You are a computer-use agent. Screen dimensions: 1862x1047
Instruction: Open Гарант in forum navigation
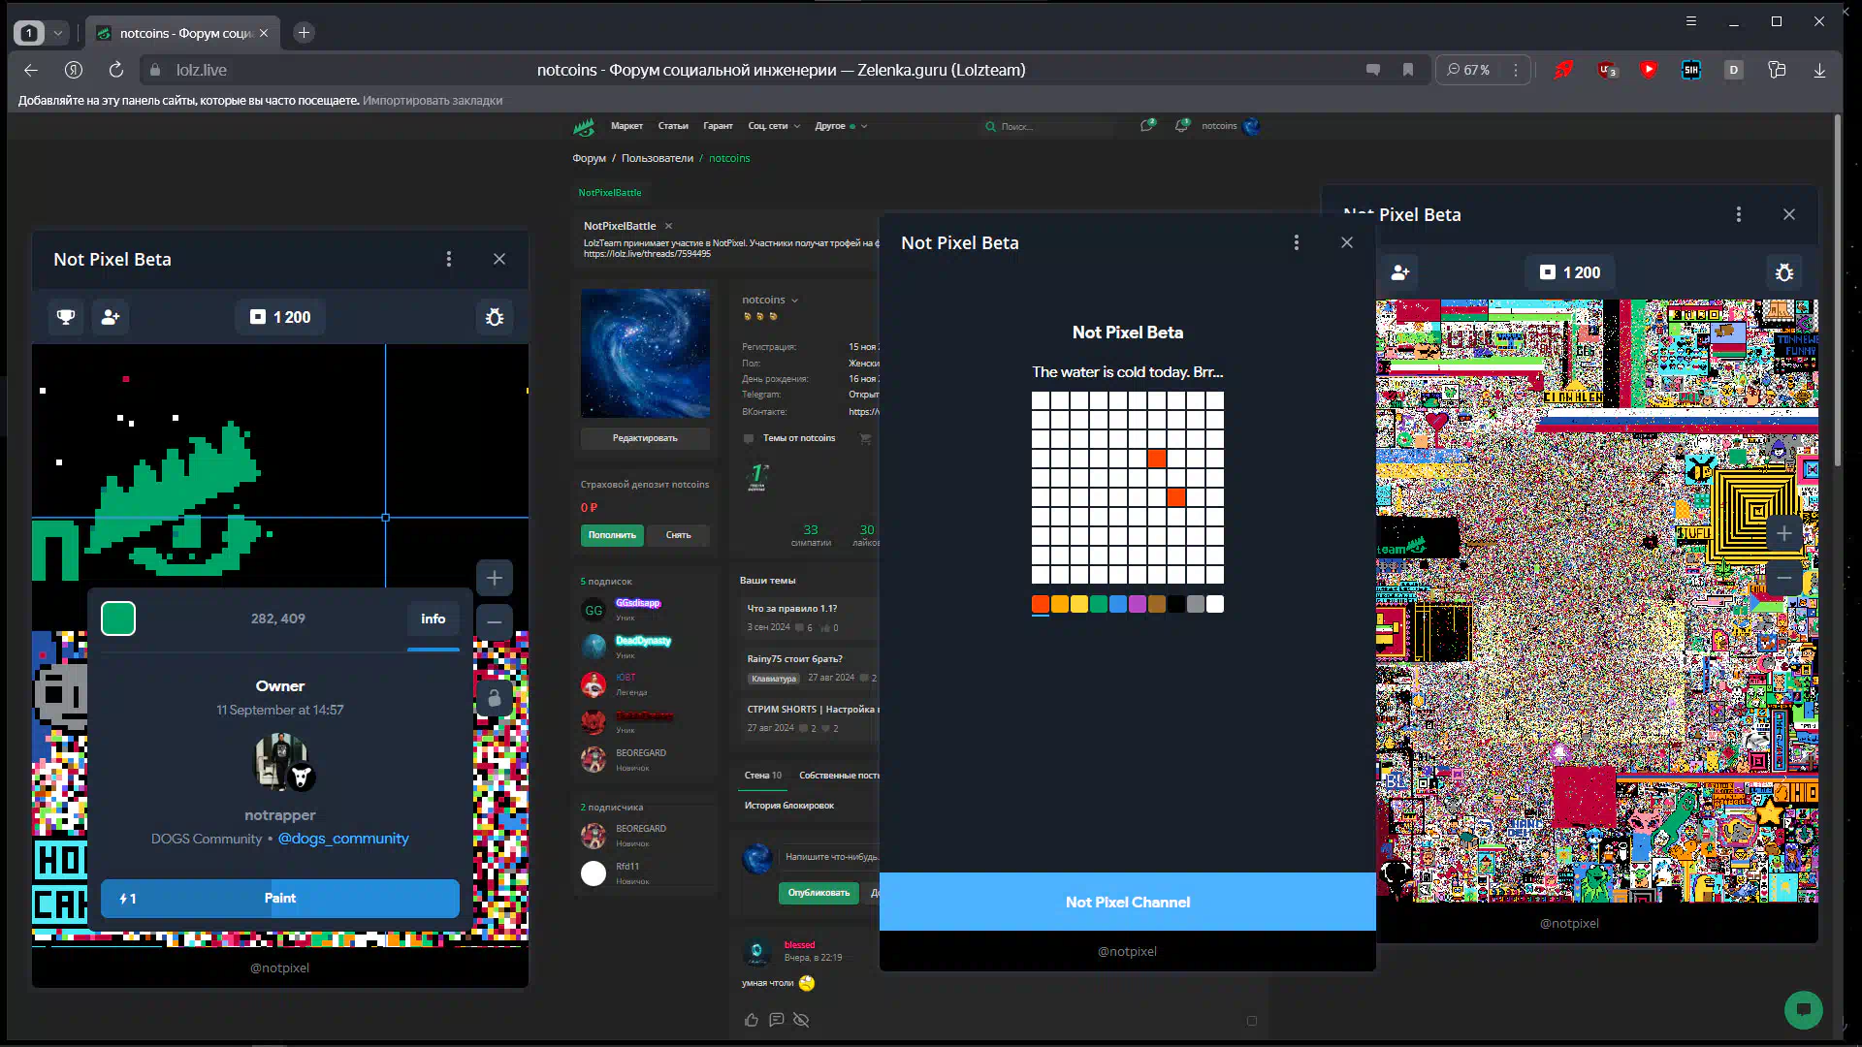[x=718, y=126]
